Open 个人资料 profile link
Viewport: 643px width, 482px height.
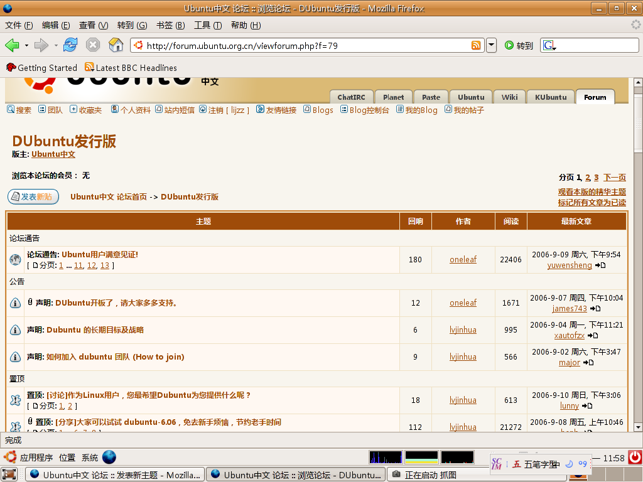click(131, 110)
